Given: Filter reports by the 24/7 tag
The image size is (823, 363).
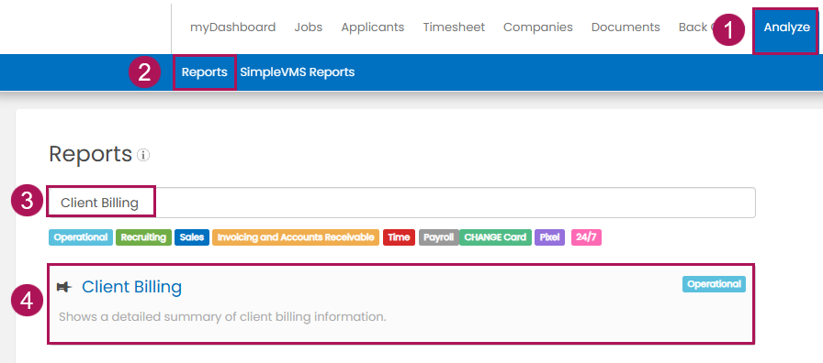Looking at the screenshot, I should point(586,237).
